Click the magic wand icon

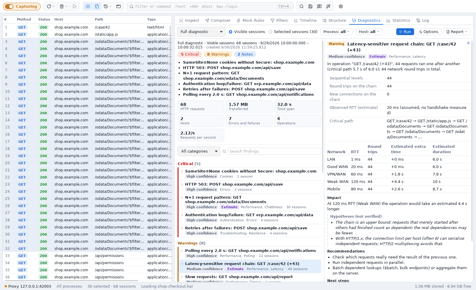tap(328, 6)
